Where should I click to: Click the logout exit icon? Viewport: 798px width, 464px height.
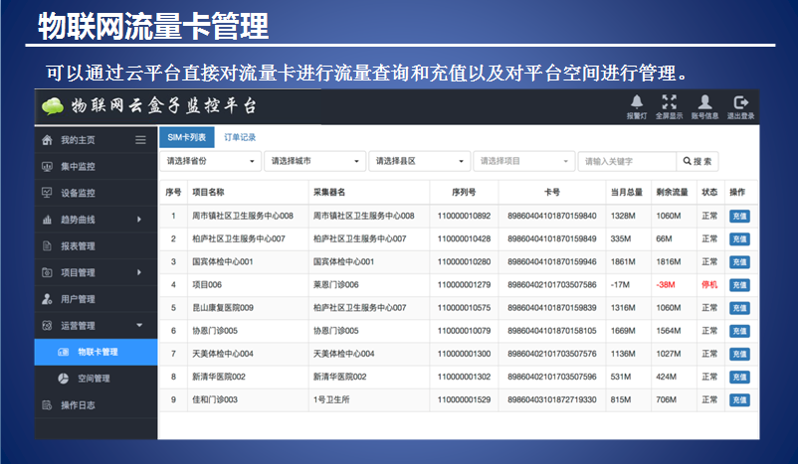(740, 102)
